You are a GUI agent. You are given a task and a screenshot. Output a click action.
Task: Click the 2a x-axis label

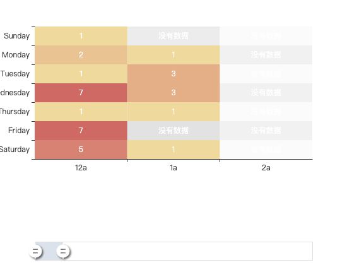point(266,168)
